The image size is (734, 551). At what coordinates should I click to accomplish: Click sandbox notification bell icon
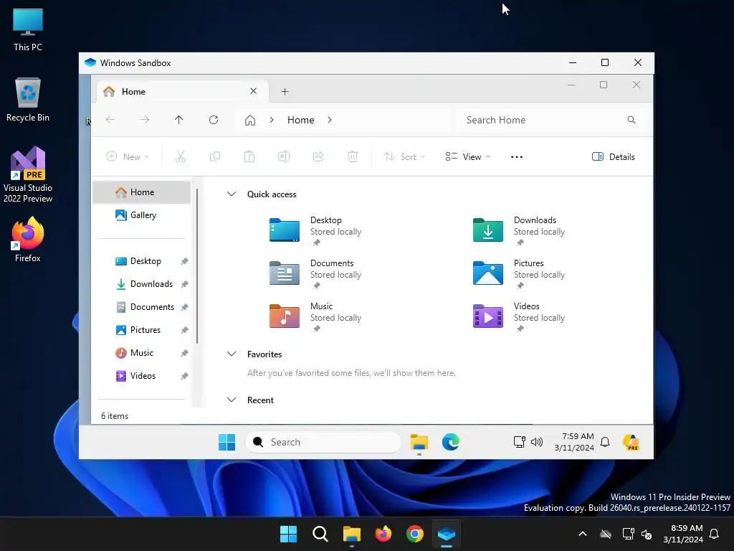[x=605, y=442]
